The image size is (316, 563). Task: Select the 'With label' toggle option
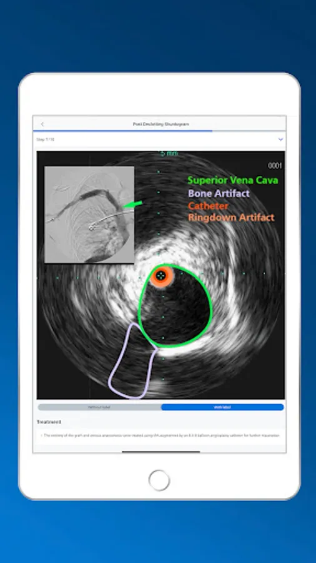222,407
